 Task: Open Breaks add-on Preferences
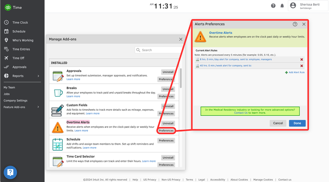[166, 96]
